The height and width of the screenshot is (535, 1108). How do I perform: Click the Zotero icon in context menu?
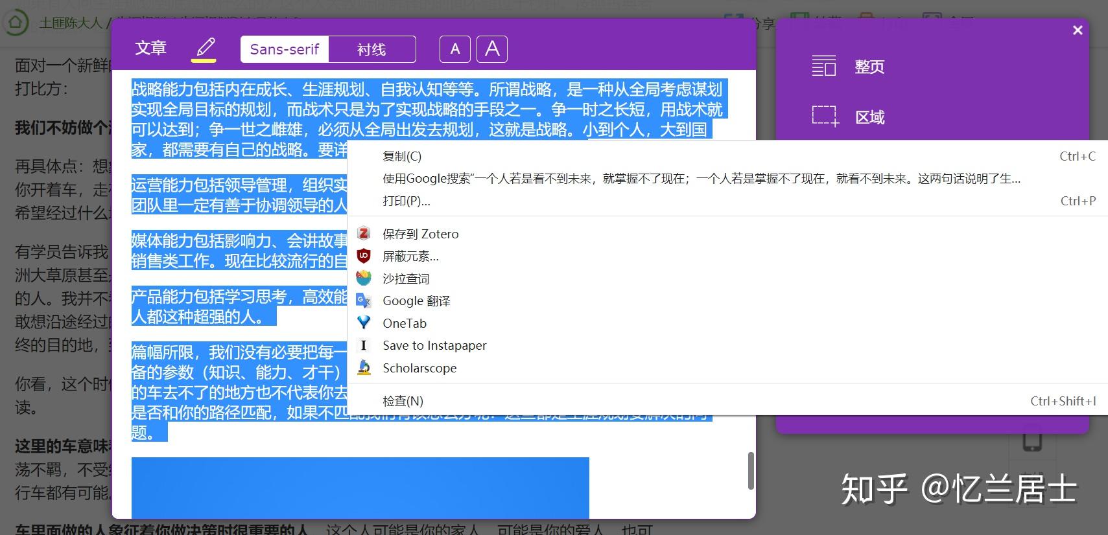point(364,233)
